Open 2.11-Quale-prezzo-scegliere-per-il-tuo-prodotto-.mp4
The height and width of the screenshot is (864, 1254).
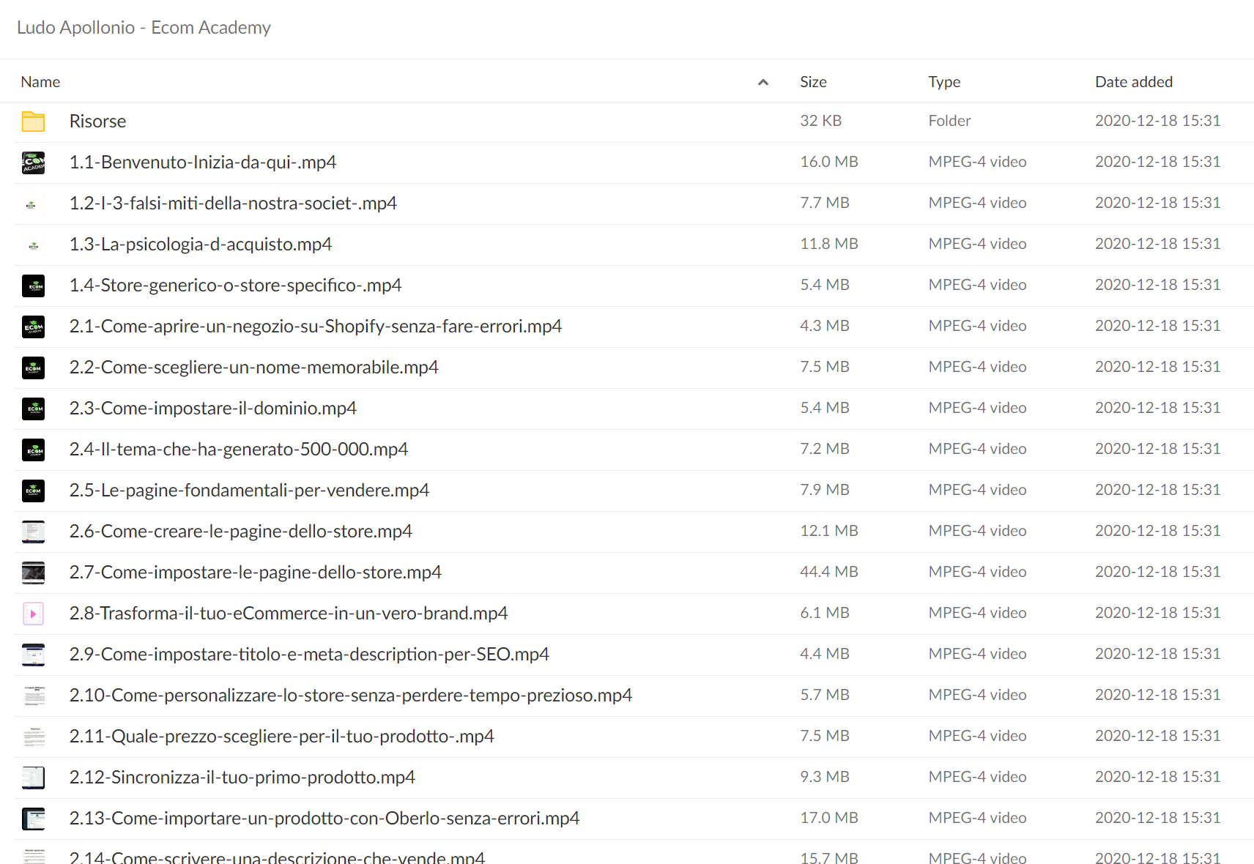[281, 736]
